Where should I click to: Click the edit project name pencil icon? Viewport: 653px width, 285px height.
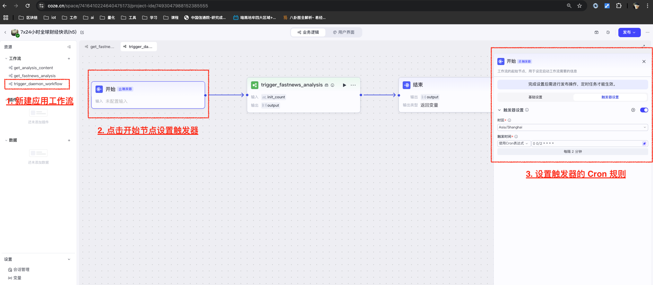(x=82, y=32)
